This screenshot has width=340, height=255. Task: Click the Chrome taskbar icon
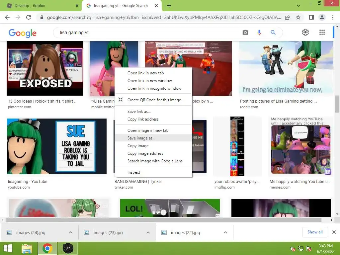tap(47, 248)
